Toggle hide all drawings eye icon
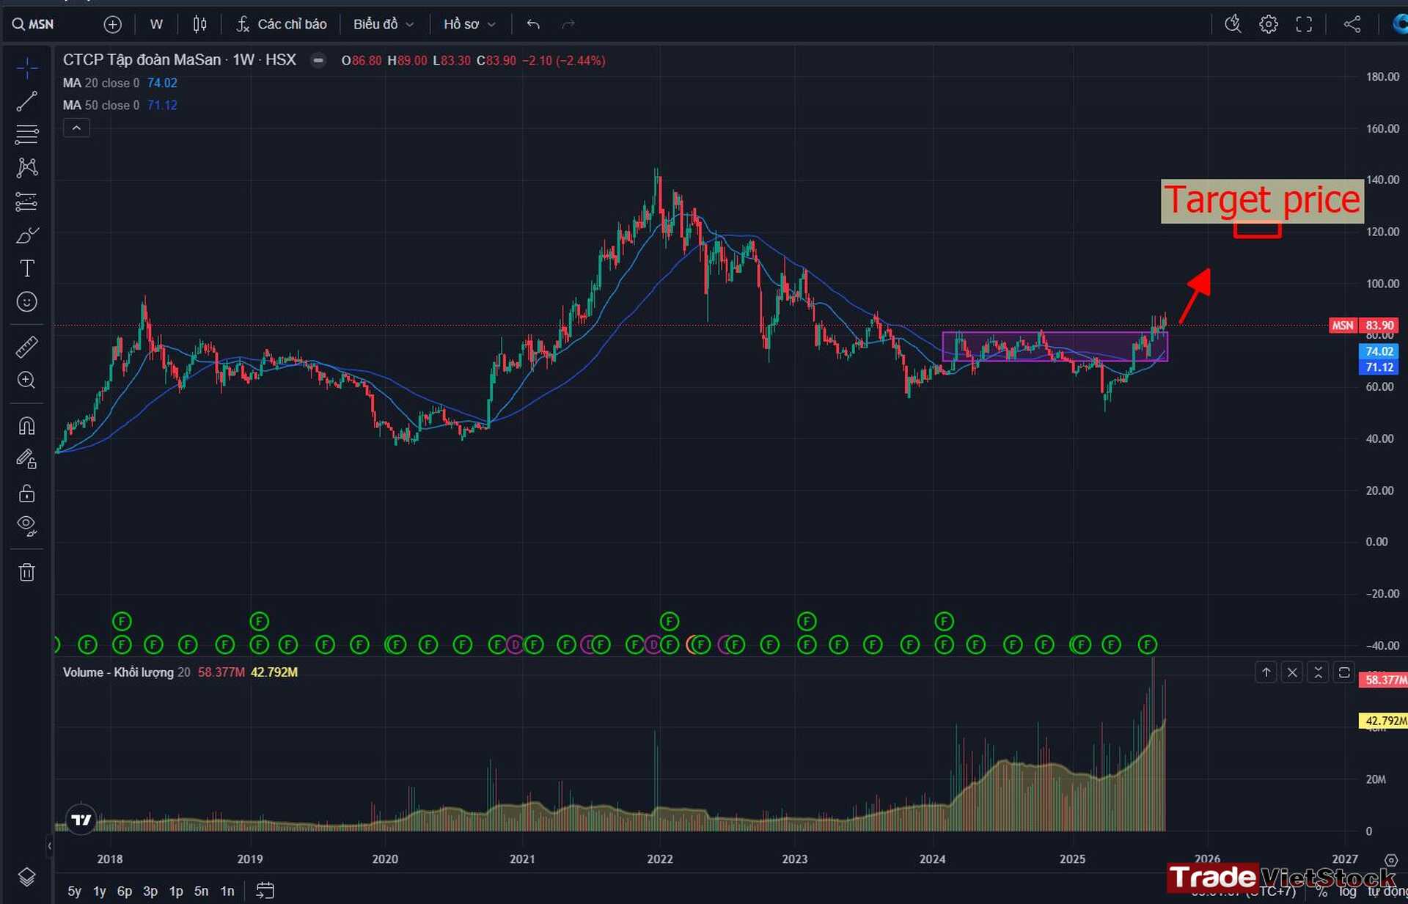The width and height of the screenshot is (1408, 904). (27, 526)
